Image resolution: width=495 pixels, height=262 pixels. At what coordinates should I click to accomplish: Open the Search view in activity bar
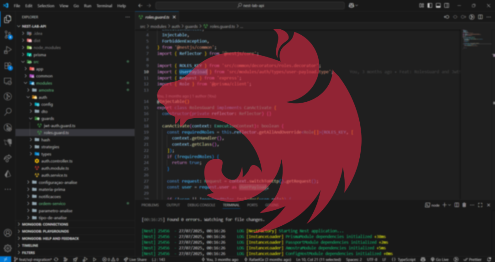(x=8, y=112)
